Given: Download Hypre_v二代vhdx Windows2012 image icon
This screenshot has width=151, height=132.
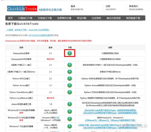Looking at the screenshot, I should 70,111.
